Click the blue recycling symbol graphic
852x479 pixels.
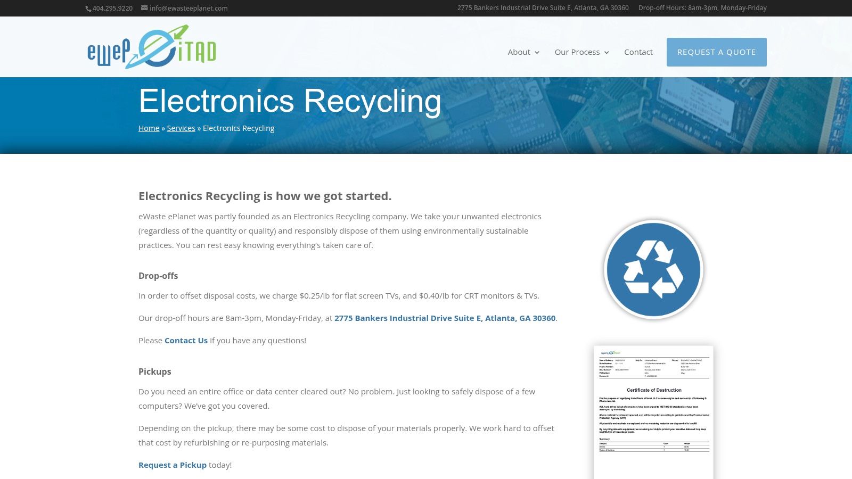click(653, 269)
